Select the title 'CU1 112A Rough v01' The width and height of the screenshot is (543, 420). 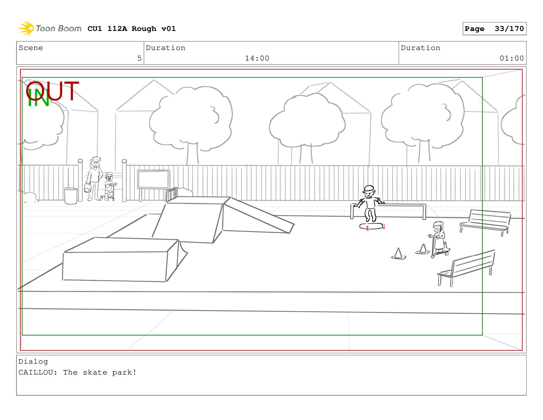tap(131, 29)
